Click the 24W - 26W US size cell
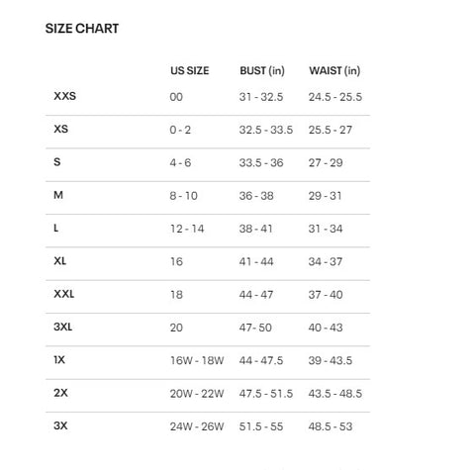 197,426
